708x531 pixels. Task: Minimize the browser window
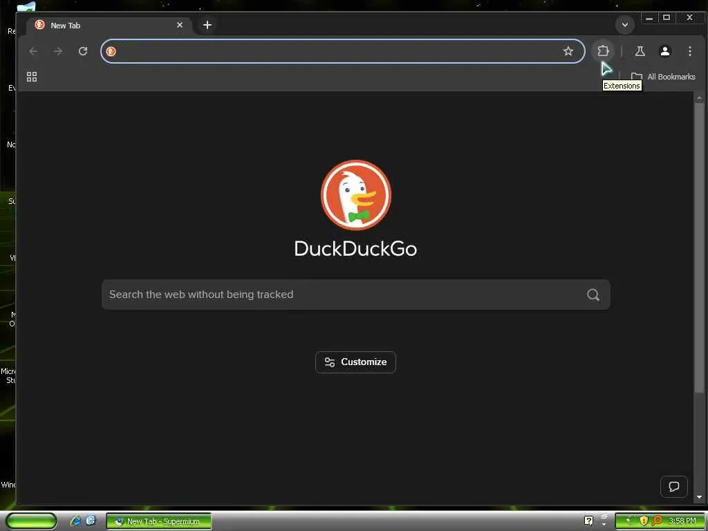pyautogui.click(x=649, y=18)
